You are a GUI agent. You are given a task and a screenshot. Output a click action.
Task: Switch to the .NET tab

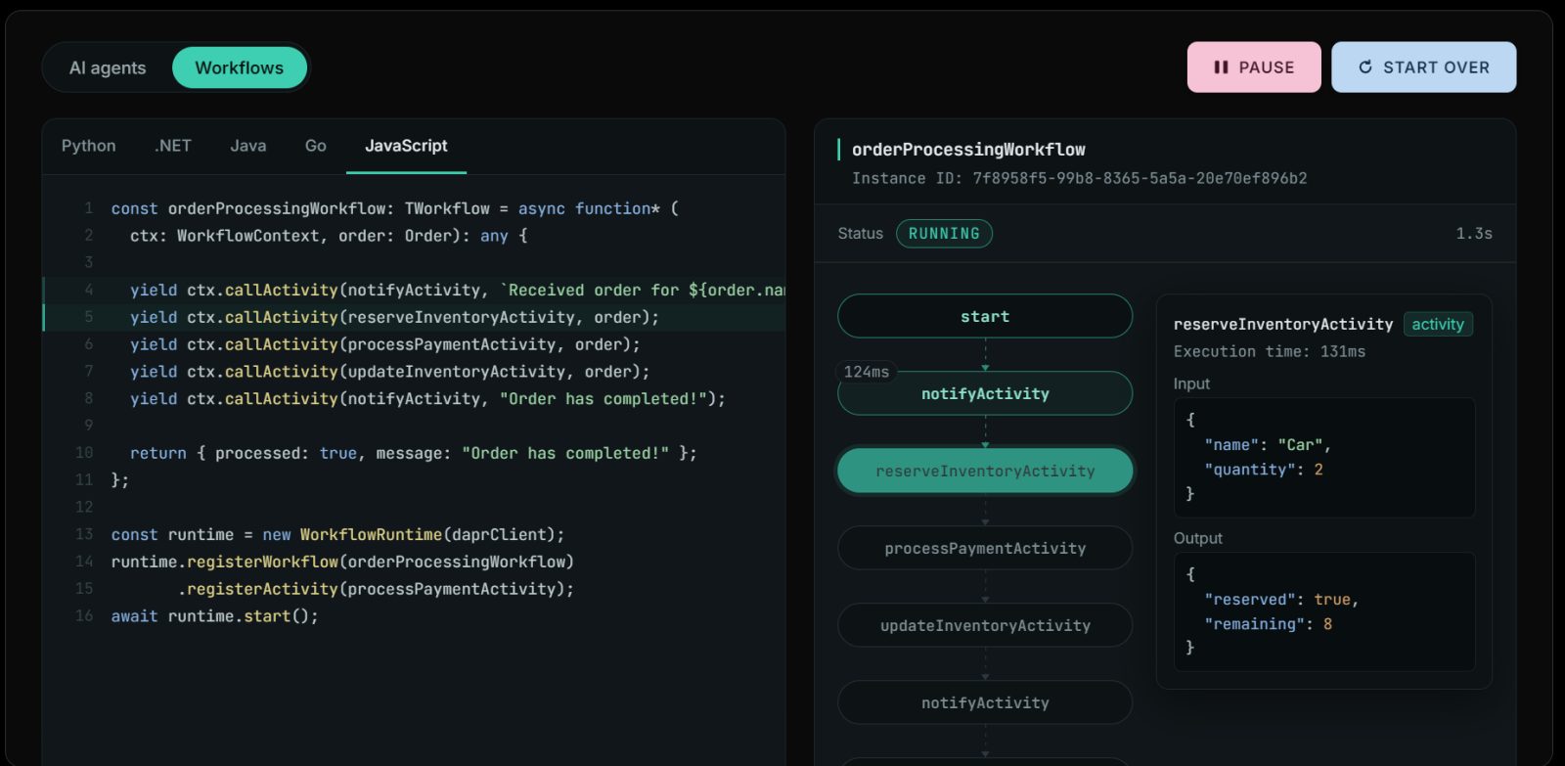point(173,146)
